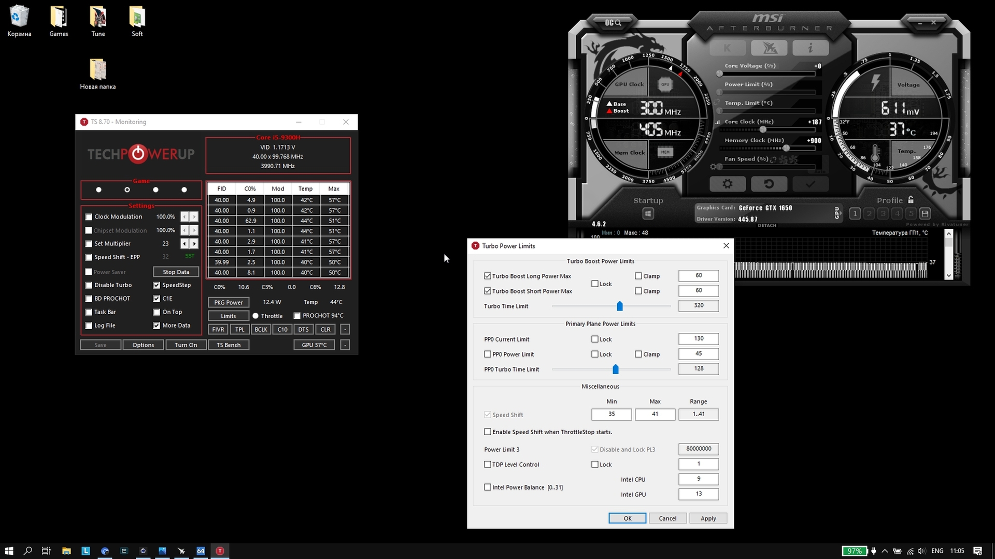Click the monitoring graph scrollbar down arrow
Screen dimensions: 995x559
[949, 275]
